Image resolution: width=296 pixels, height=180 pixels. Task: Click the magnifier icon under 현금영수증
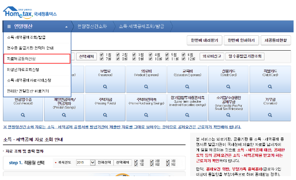pyautogui.click(x=23, y=115)
